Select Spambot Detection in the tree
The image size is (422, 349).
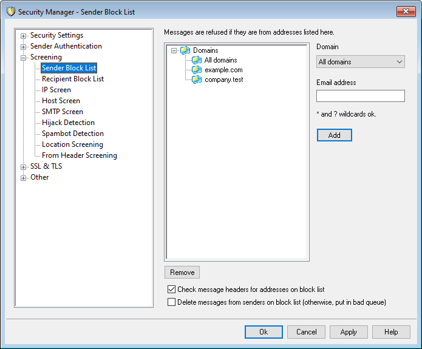[73, 134]
